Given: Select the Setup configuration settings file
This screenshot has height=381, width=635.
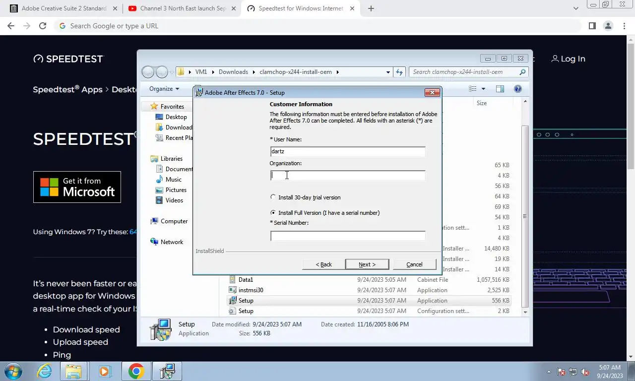Looking at the screenshot, I should pyautogui.click(x=370, y=311).
